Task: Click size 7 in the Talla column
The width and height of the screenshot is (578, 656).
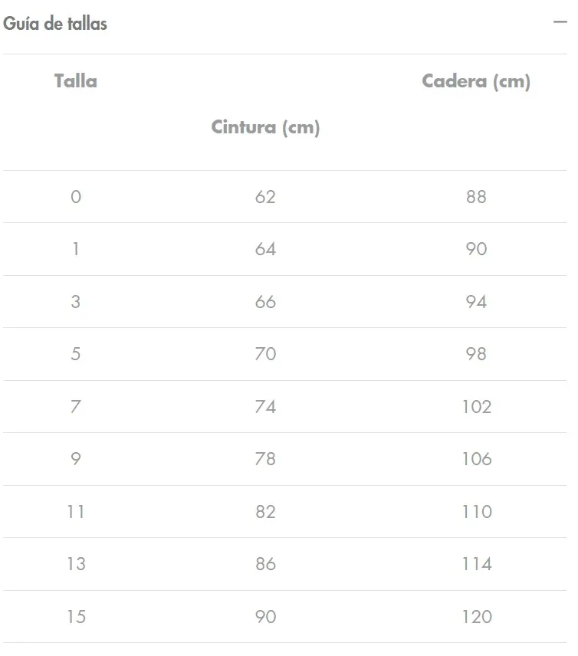Action: coord(76,407)
